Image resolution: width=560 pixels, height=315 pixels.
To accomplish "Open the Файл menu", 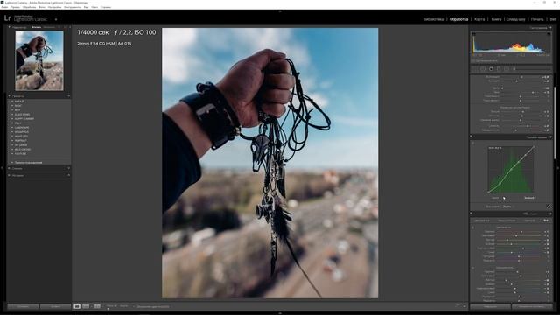I will pos(4,7).
